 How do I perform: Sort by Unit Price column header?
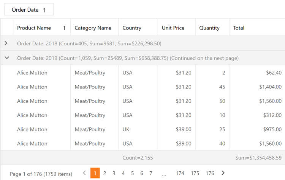tap(173, 28)
